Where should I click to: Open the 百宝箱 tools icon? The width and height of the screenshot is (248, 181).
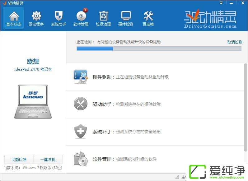click(x=148, y=19)
